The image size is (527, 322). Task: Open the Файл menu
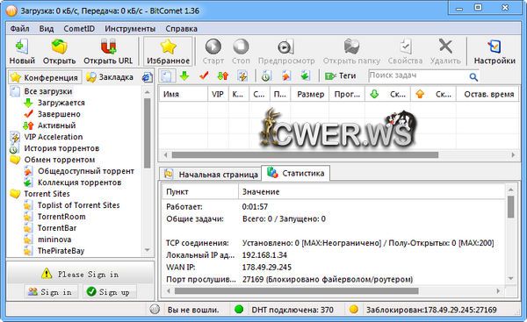tap(19, 29)
